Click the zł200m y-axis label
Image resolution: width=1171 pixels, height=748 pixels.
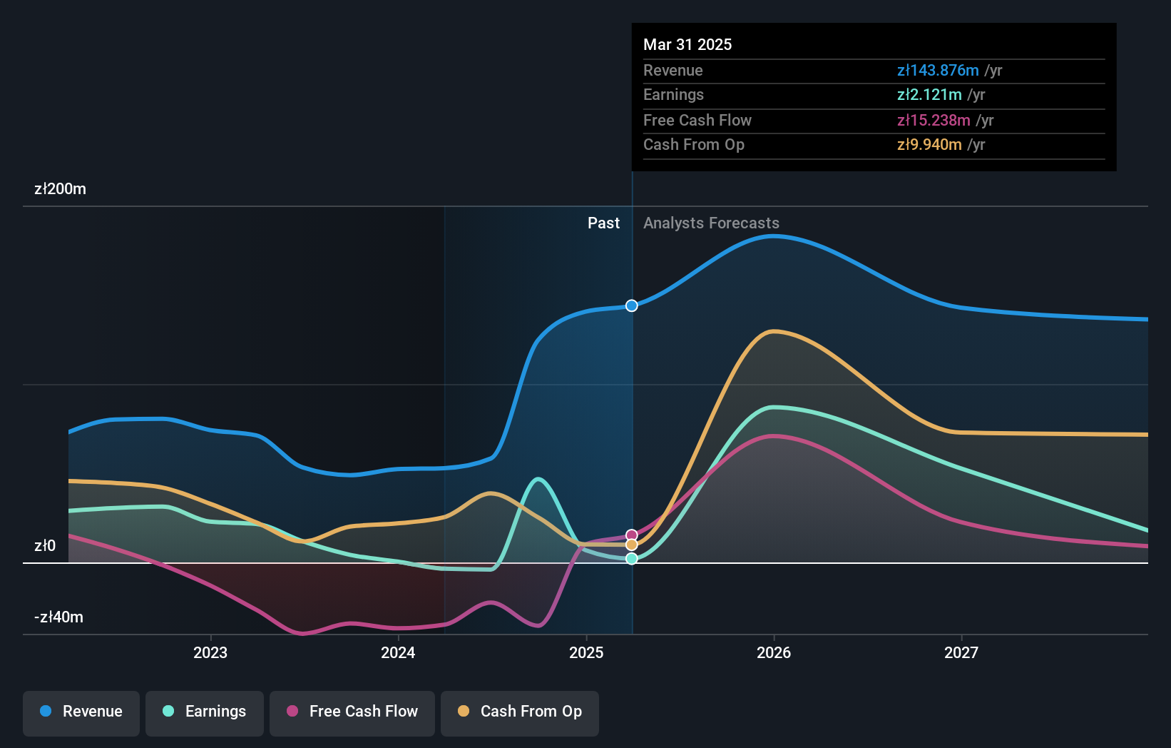pyautogui.click(x=60, y=189)
